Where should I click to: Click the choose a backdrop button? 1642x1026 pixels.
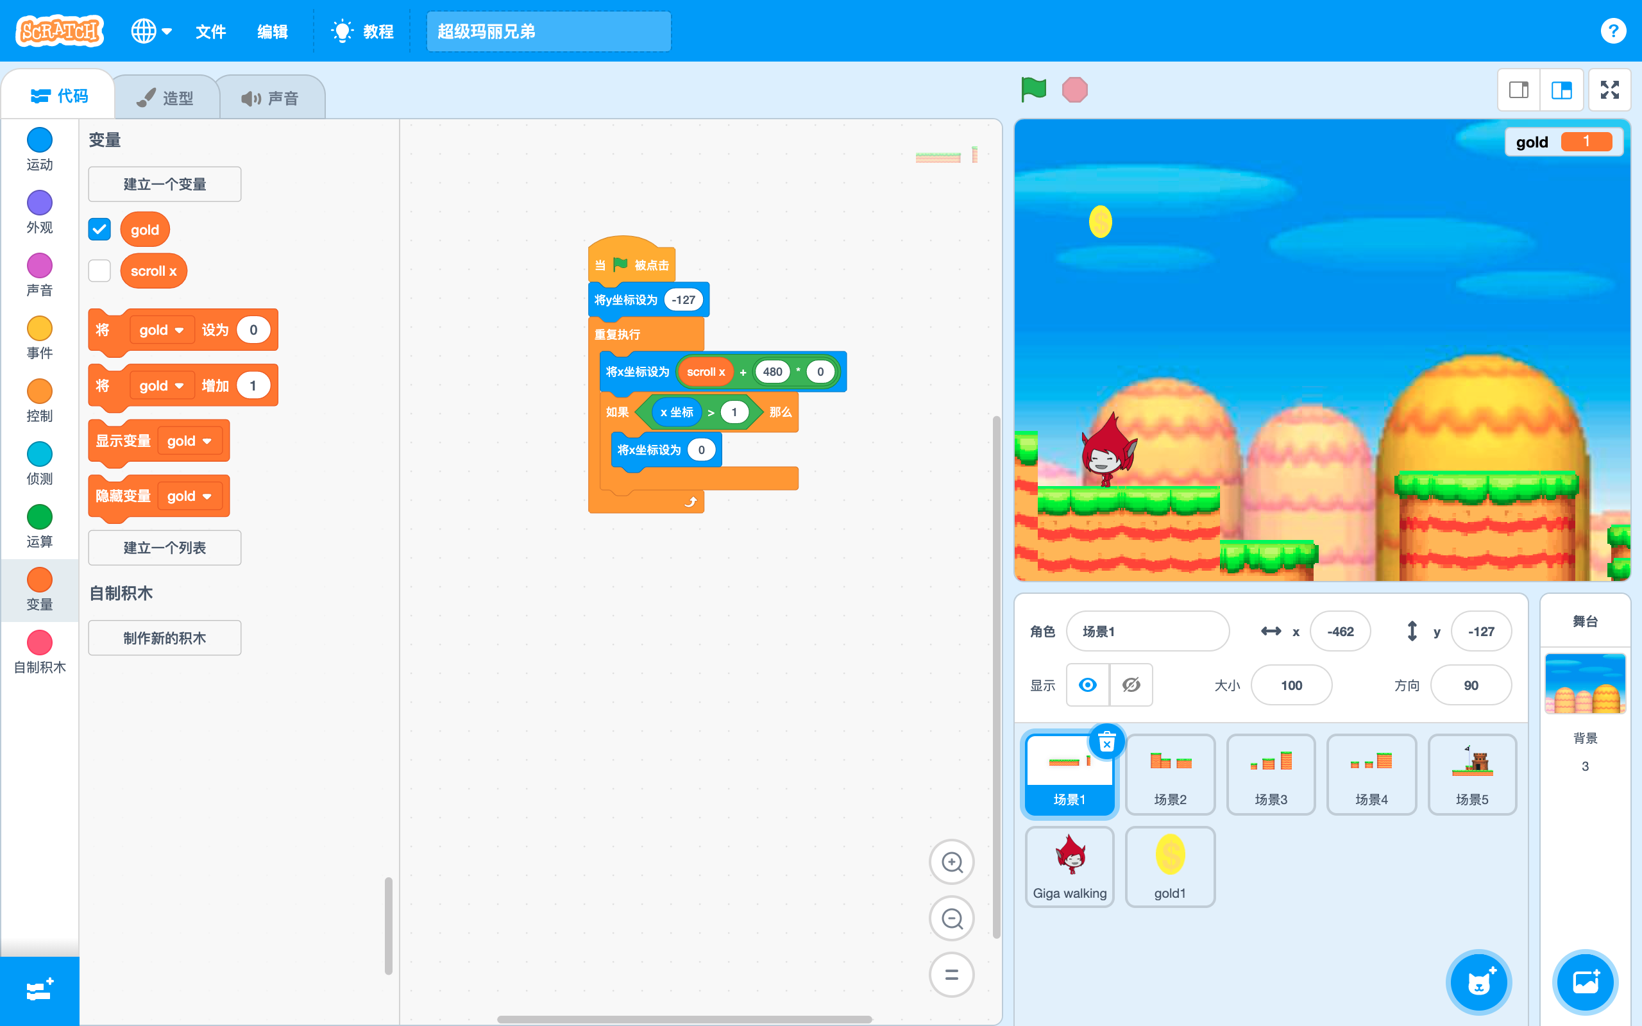[1585, 982]
